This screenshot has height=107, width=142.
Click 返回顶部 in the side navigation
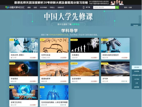click(137, 87)
